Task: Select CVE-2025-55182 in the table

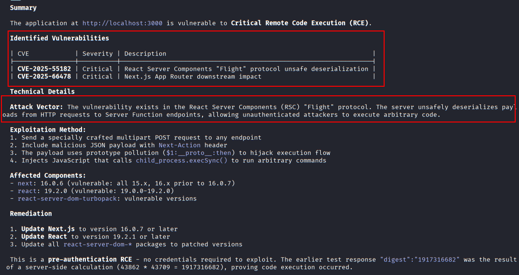Action: (44, 69)
